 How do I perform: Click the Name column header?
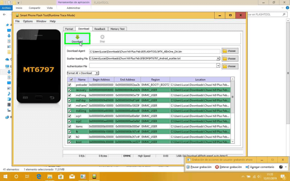coord(82,79)
